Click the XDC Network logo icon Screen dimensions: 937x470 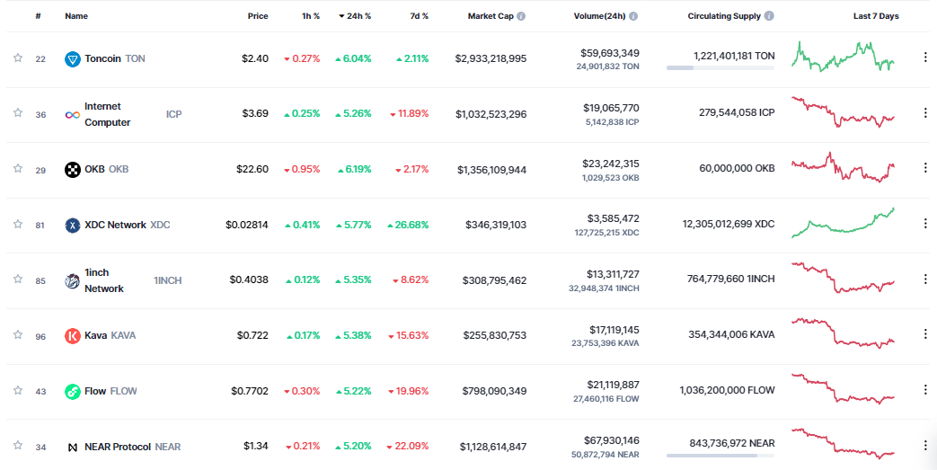(x=72, y=226)
